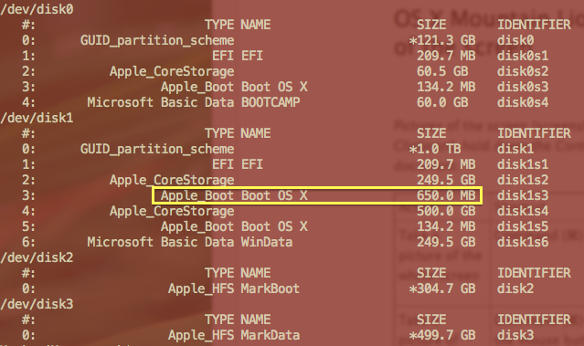Click the BOOTCAMP partition name
Screen dimensions: 584x346
tap(271, 102)
